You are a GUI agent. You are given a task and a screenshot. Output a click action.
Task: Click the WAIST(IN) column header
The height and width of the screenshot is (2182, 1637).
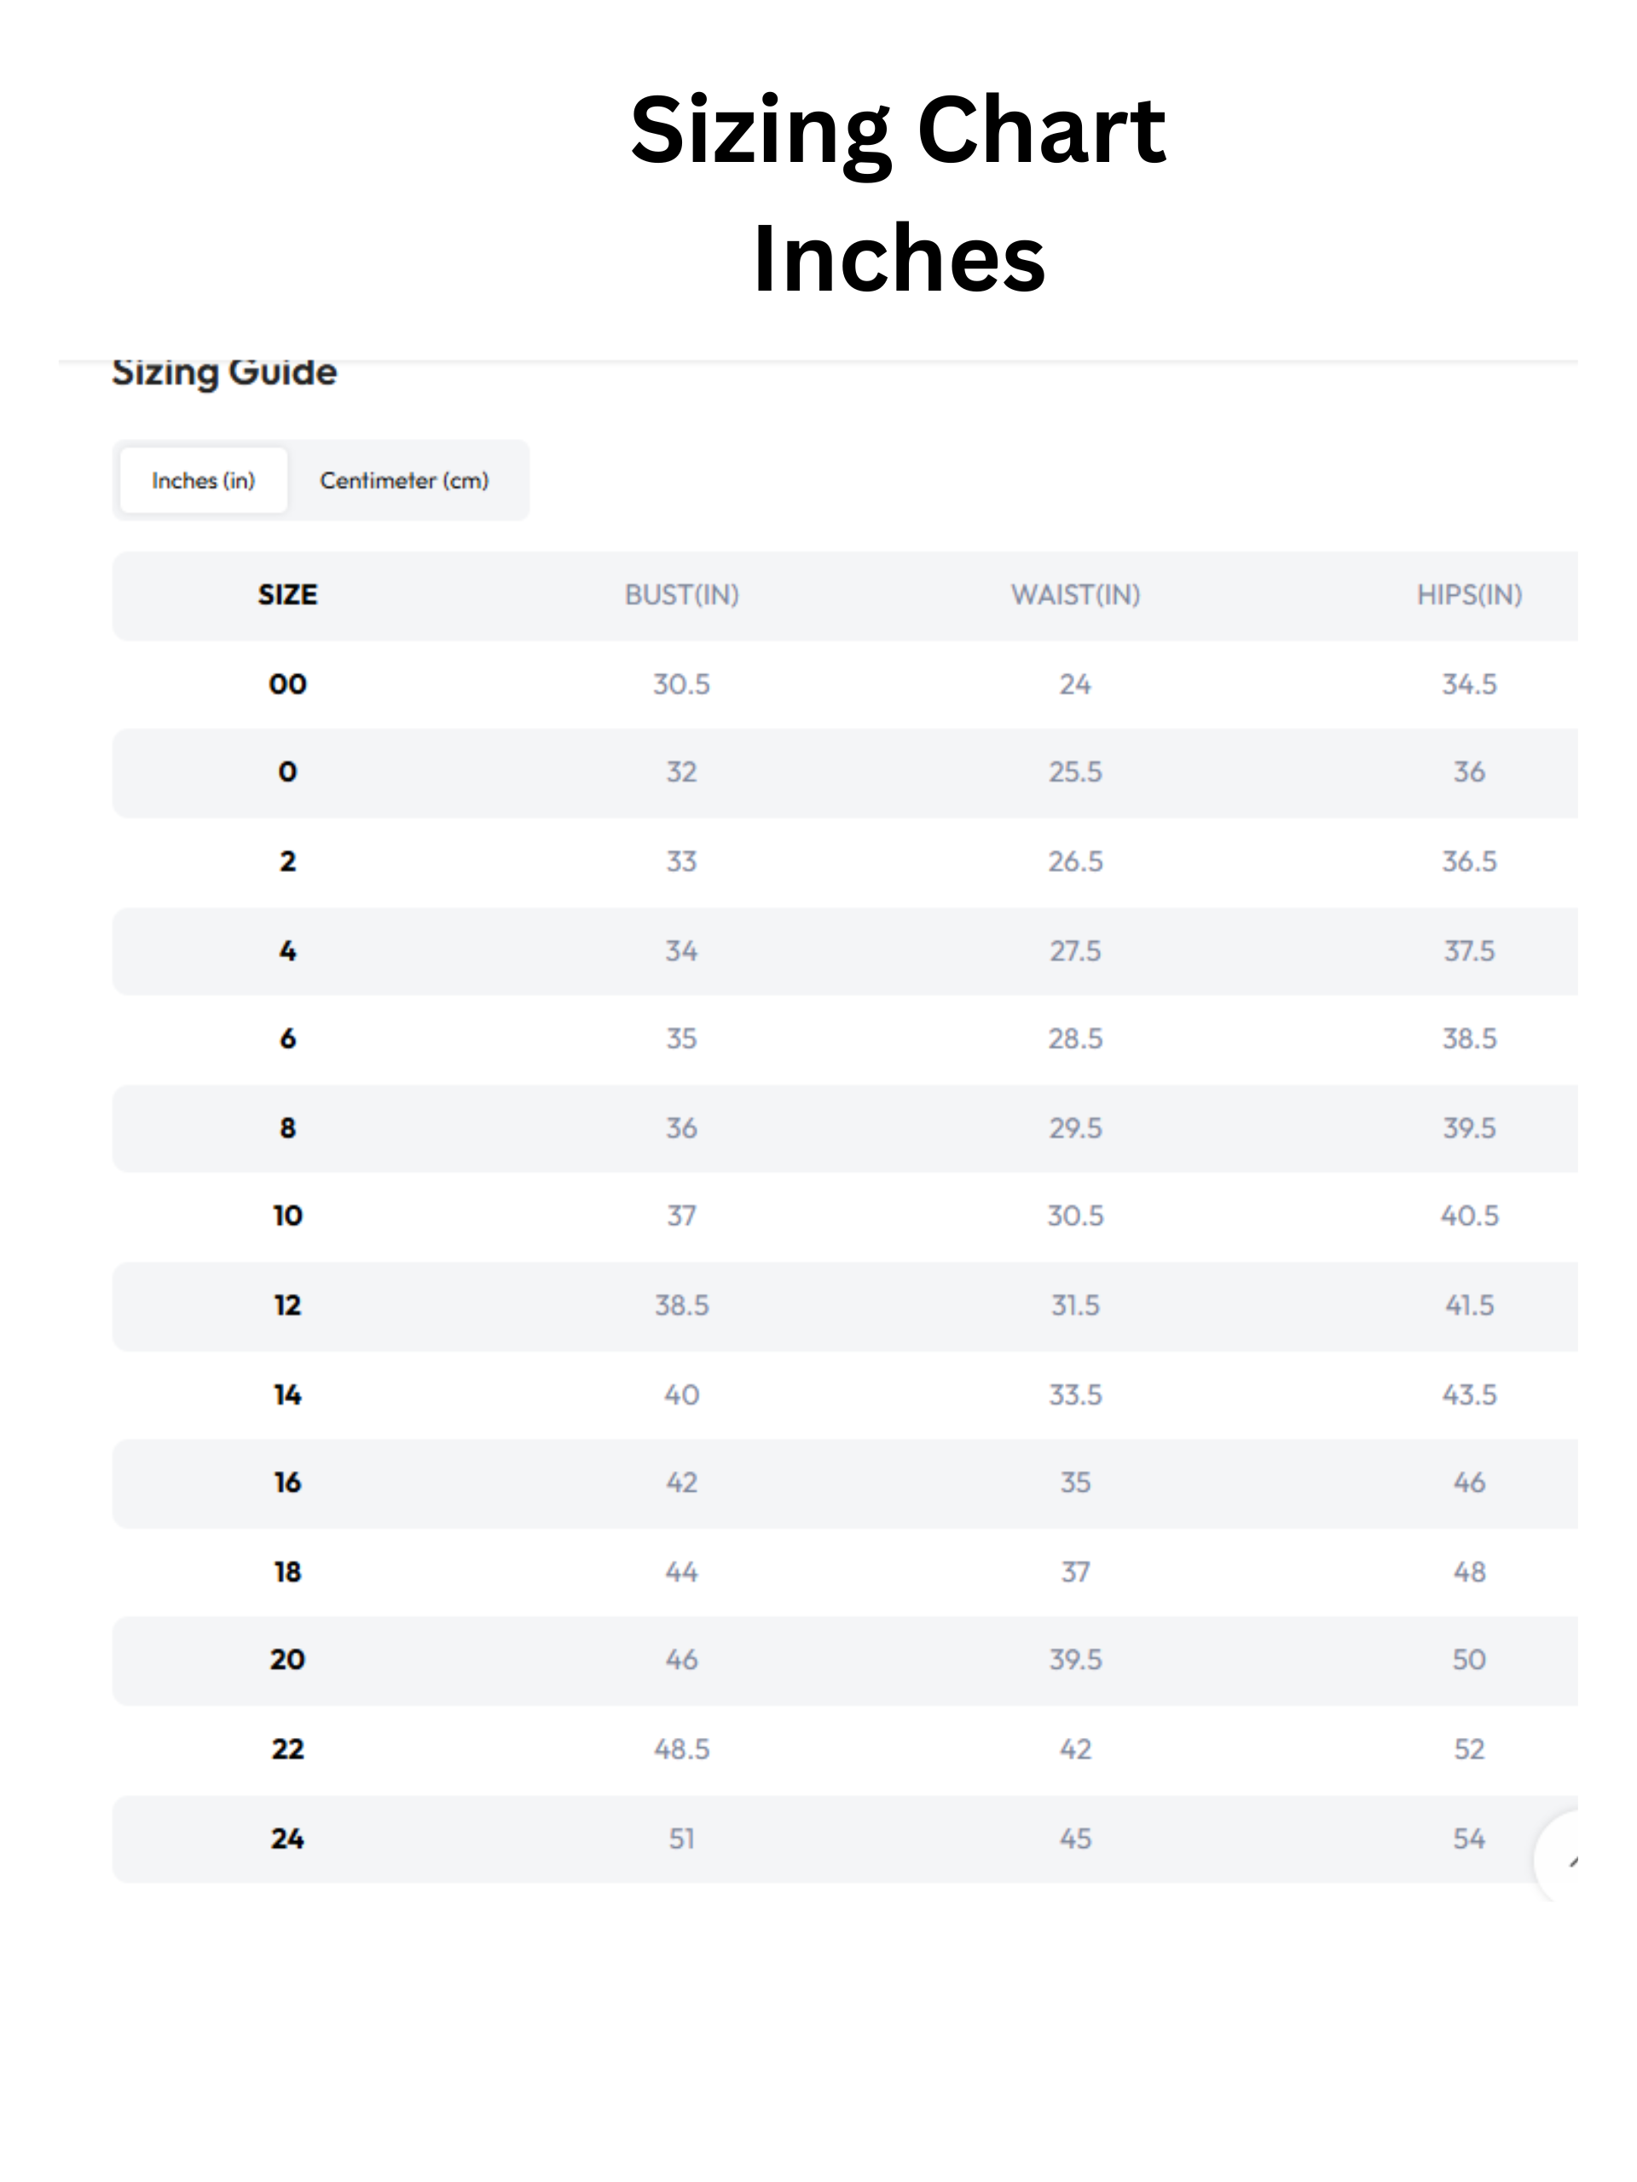coord(1074,595)
